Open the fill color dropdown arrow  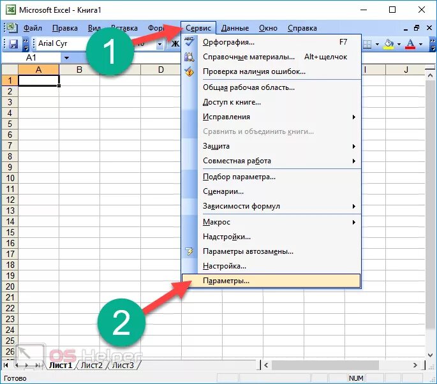point(399,44)
